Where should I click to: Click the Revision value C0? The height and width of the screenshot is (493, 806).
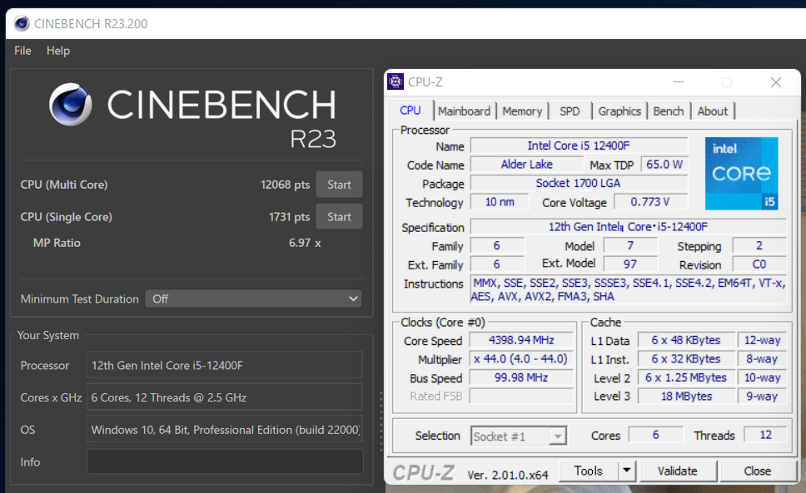[759, 264]
